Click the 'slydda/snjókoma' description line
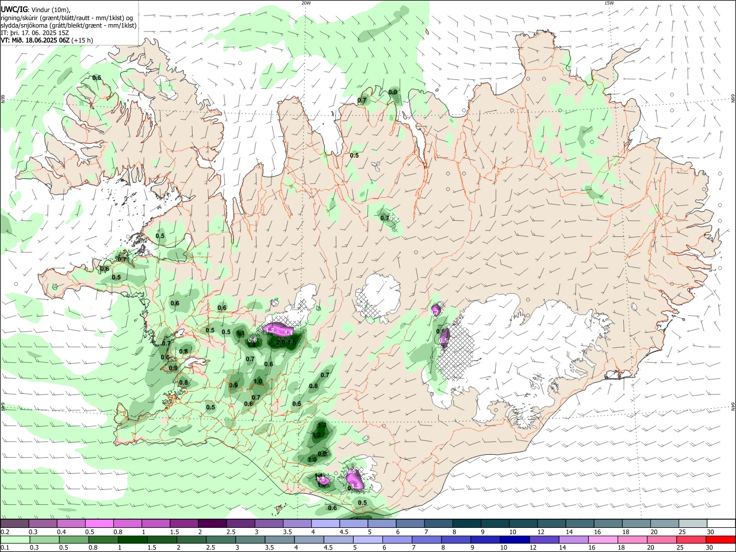This screenshot has width=736, height=552. (68, 25)
